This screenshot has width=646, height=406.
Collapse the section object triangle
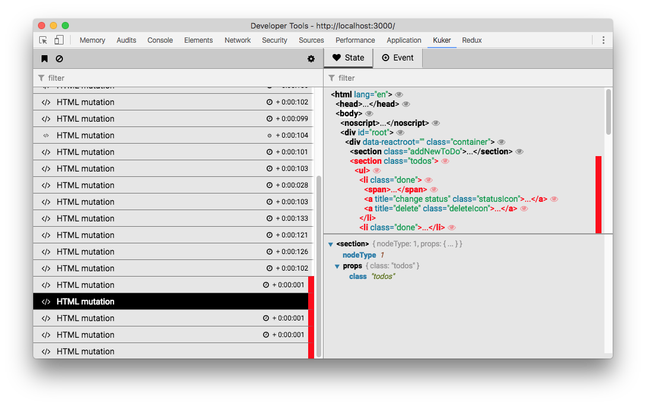coord(330,244)
